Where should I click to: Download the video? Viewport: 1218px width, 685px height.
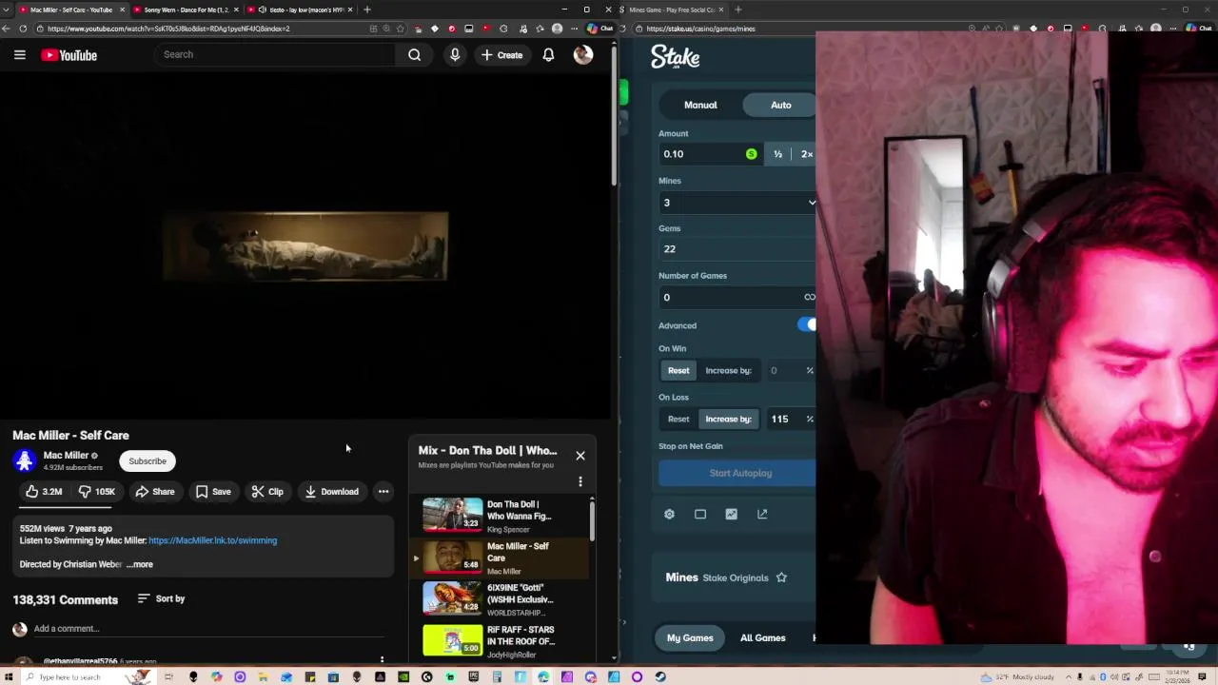(x=331, y=492)
